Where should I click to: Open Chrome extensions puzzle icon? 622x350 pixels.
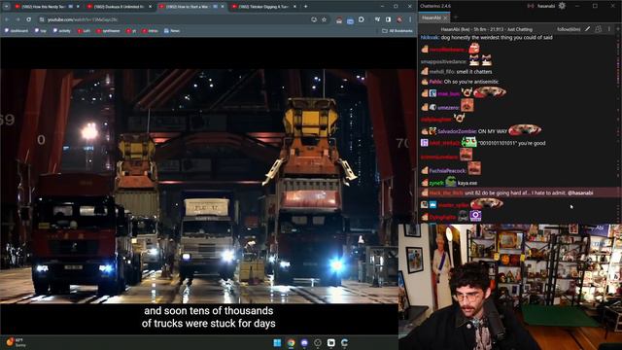[361, 19]
